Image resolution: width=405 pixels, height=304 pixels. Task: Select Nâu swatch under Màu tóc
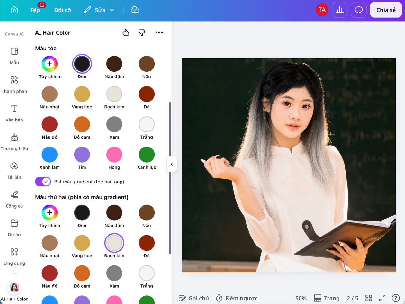coord(147,64)
